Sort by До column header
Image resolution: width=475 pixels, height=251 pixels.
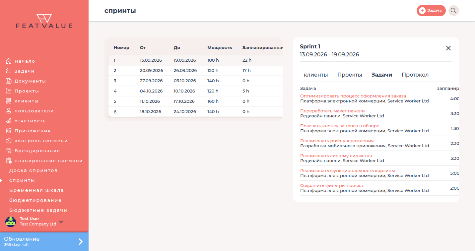[x=177, y=48]
